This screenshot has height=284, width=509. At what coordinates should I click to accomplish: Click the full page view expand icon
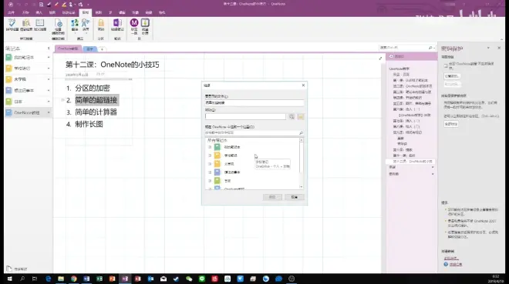[x=380, y=58]
